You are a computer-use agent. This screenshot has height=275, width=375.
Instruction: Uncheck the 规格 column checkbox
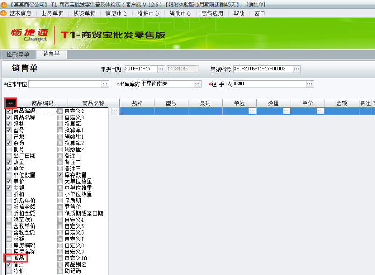(x=9, y=124)
